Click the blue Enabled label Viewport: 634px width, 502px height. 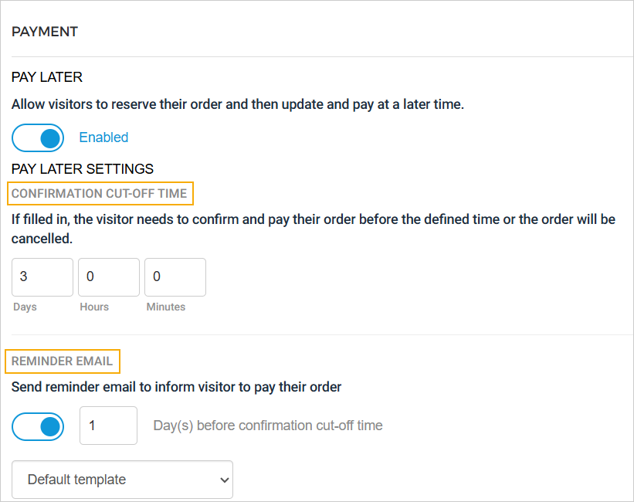(103, 137)
